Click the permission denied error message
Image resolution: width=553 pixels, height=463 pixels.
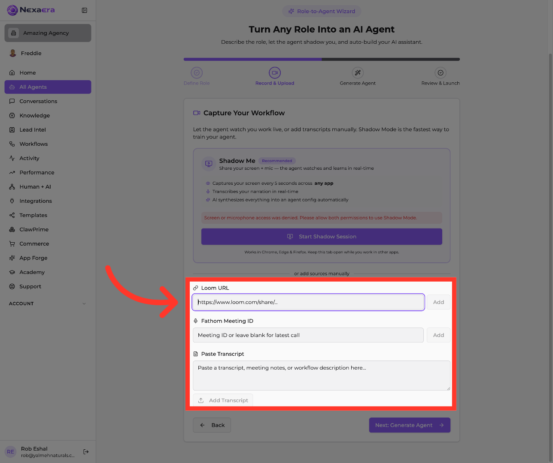click(322, 218)
